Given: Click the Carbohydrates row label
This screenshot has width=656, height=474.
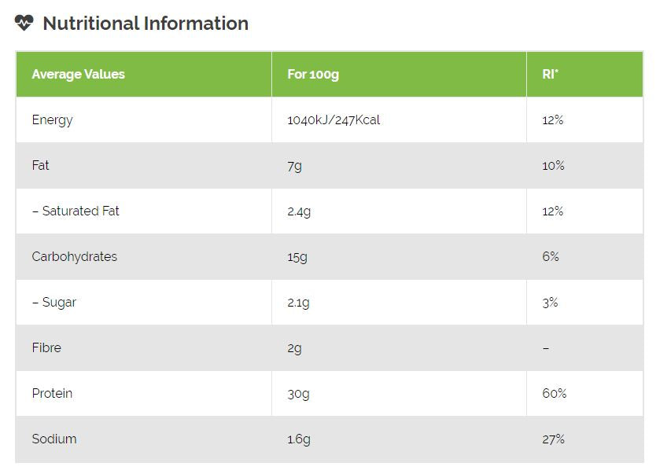Looking at the screenshot, I should [x=74, y=257].
